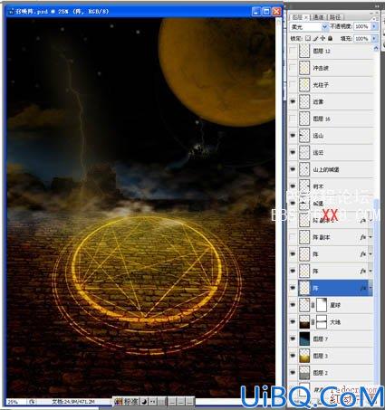Hide the 图层 2 layer
Screen dimensions: 385x410
click(x=293, y=373)
